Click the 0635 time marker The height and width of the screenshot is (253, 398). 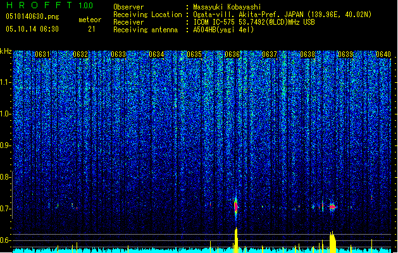click(x=194, y=54)
